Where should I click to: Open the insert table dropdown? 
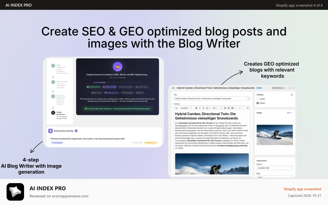pos(233,108)
